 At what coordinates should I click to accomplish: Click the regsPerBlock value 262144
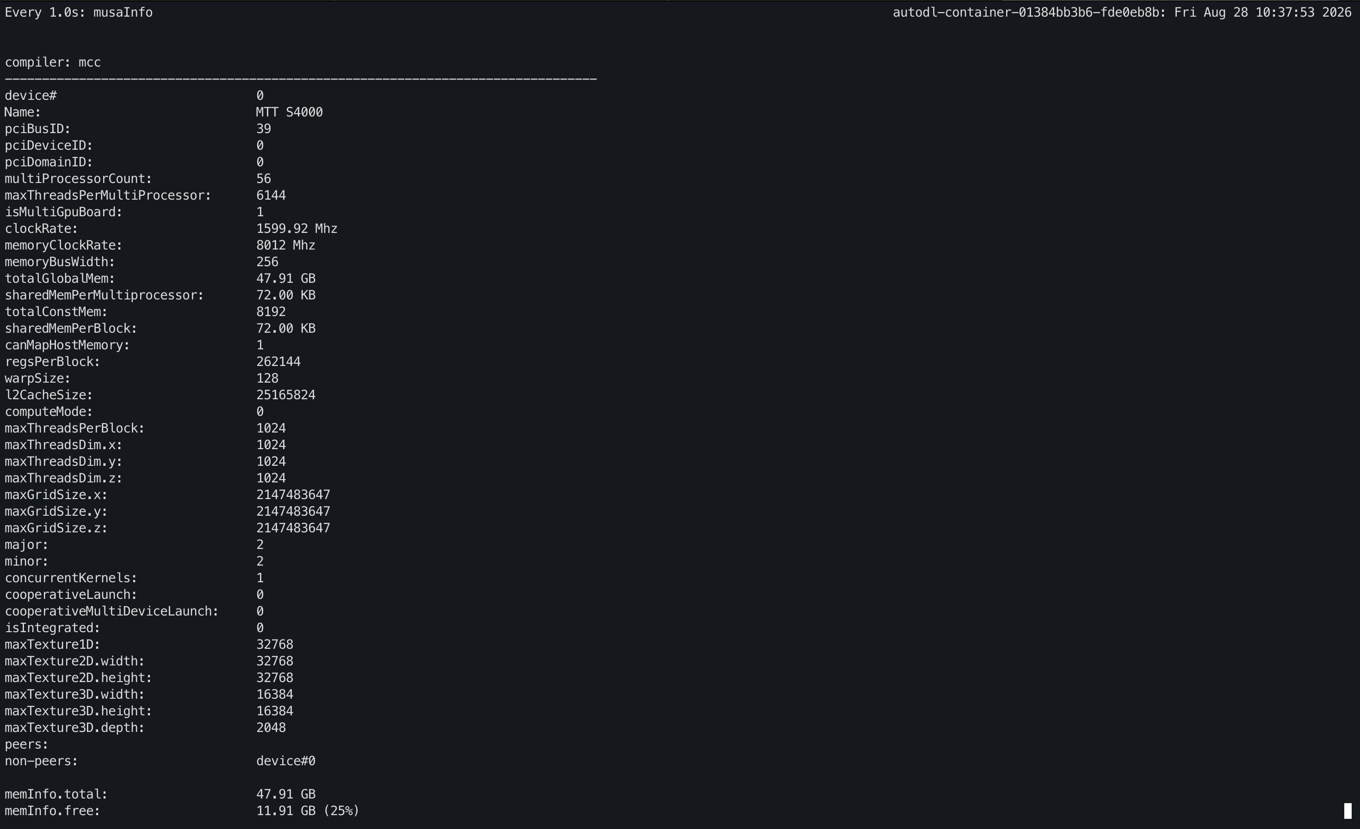pos(278,361)
